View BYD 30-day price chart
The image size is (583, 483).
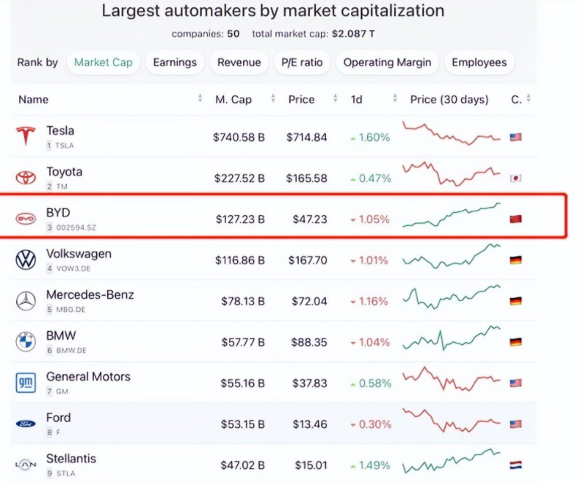pos(452,217)
